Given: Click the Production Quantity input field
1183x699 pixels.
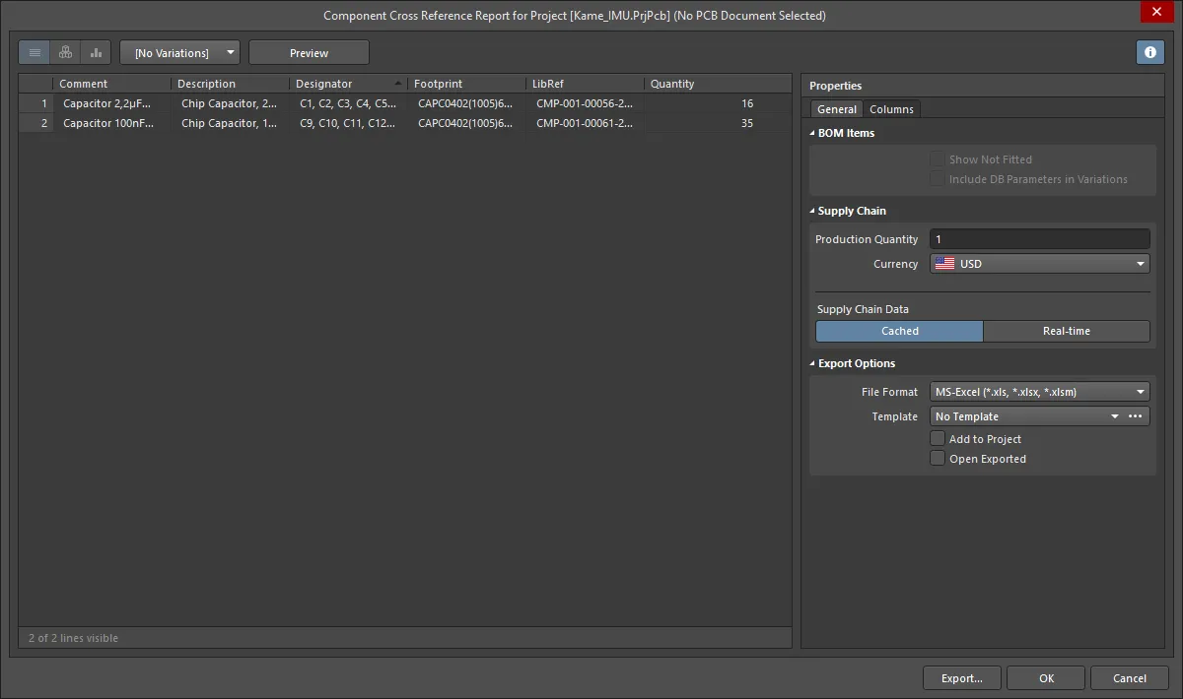Looking at the screenshot, I should point(1039,239).
